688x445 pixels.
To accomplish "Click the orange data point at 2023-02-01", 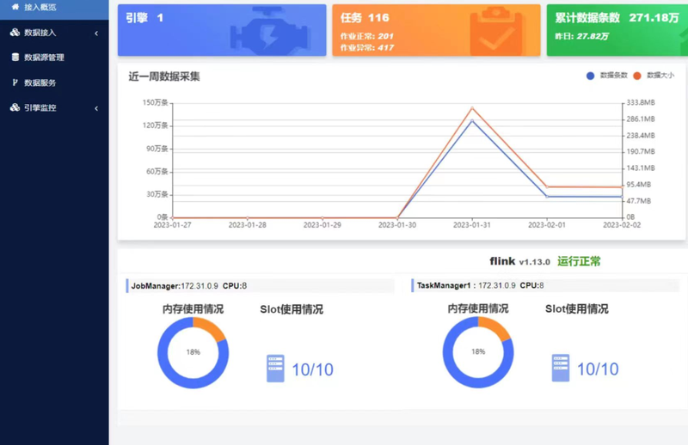I will [x=547, y=186].
